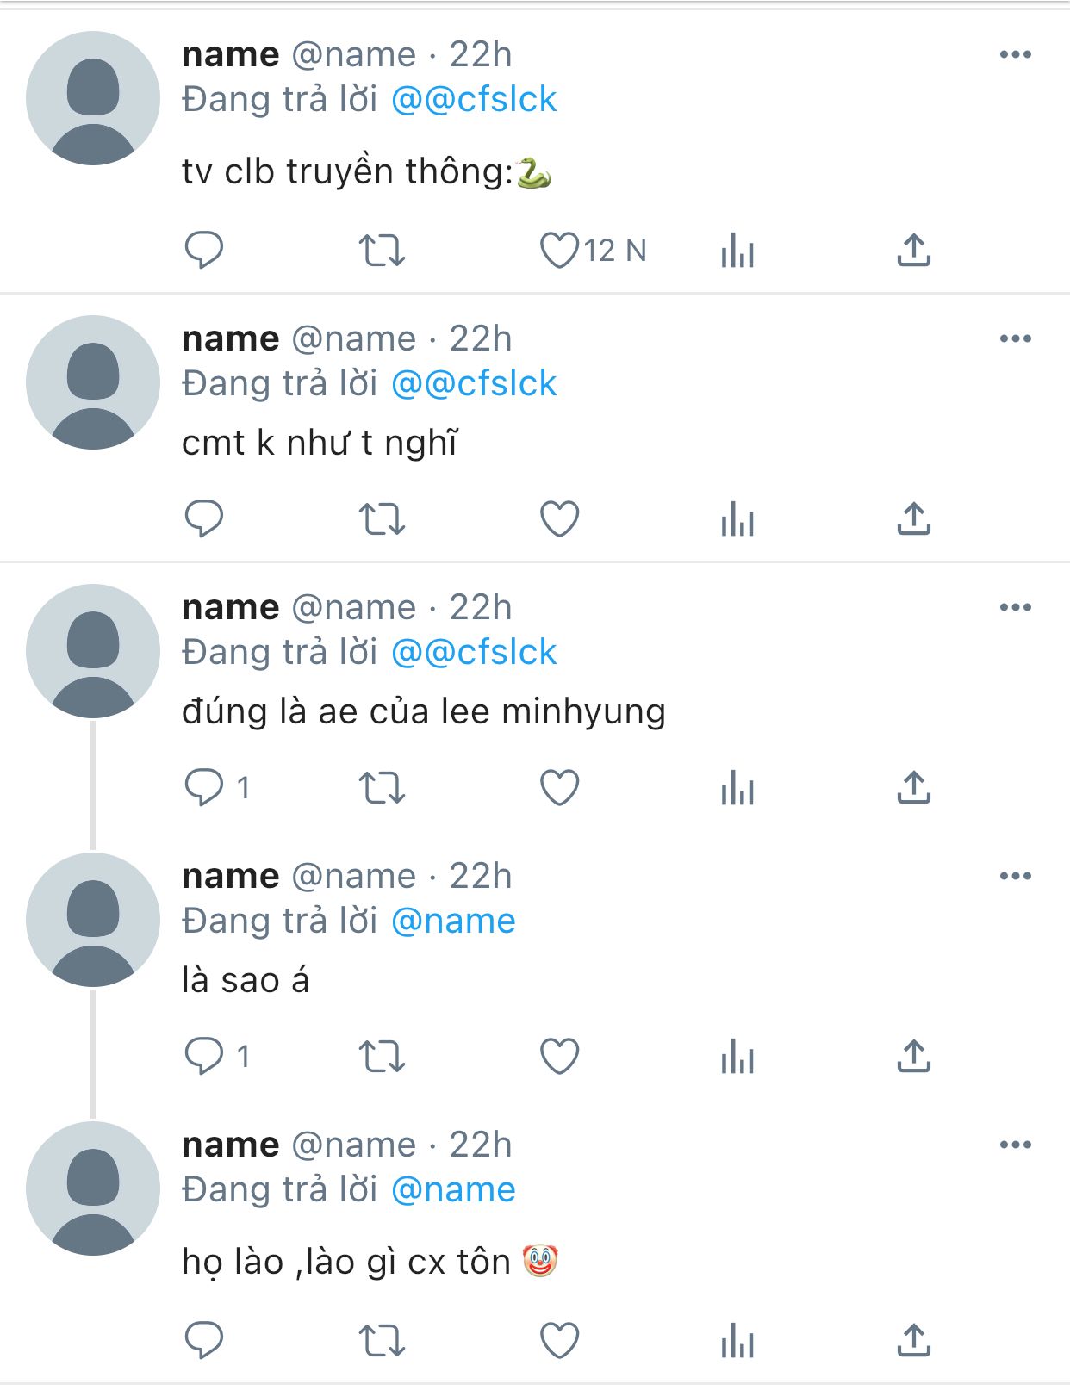The image size is (1070, 1390).
Task: Retweet the "cmt k như t nghĩ" tweet
Action: [x=382, y=519]
